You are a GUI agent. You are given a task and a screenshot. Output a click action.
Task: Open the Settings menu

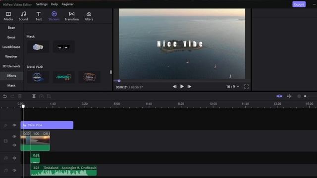coord(42,4)
